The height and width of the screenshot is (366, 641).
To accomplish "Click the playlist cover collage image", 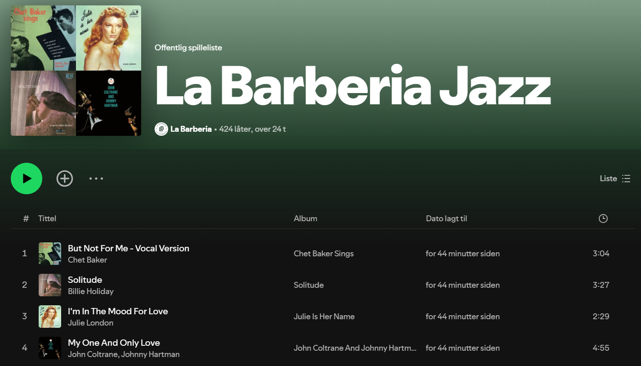I will [76, 71].
